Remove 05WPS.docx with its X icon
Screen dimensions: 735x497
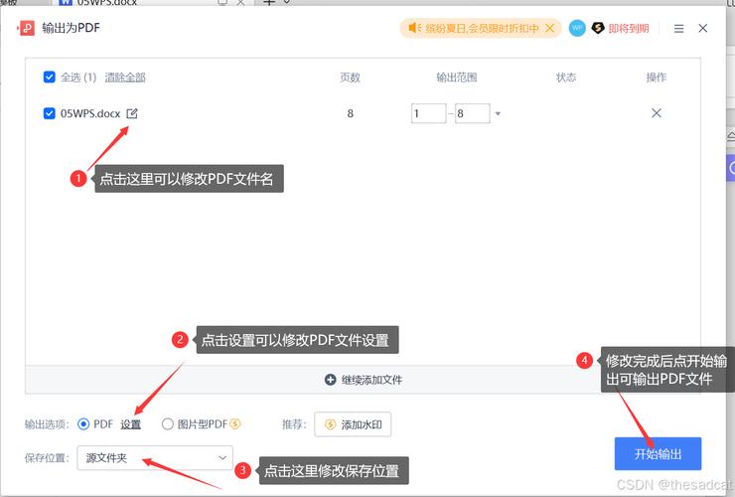[x=657, y=113]
